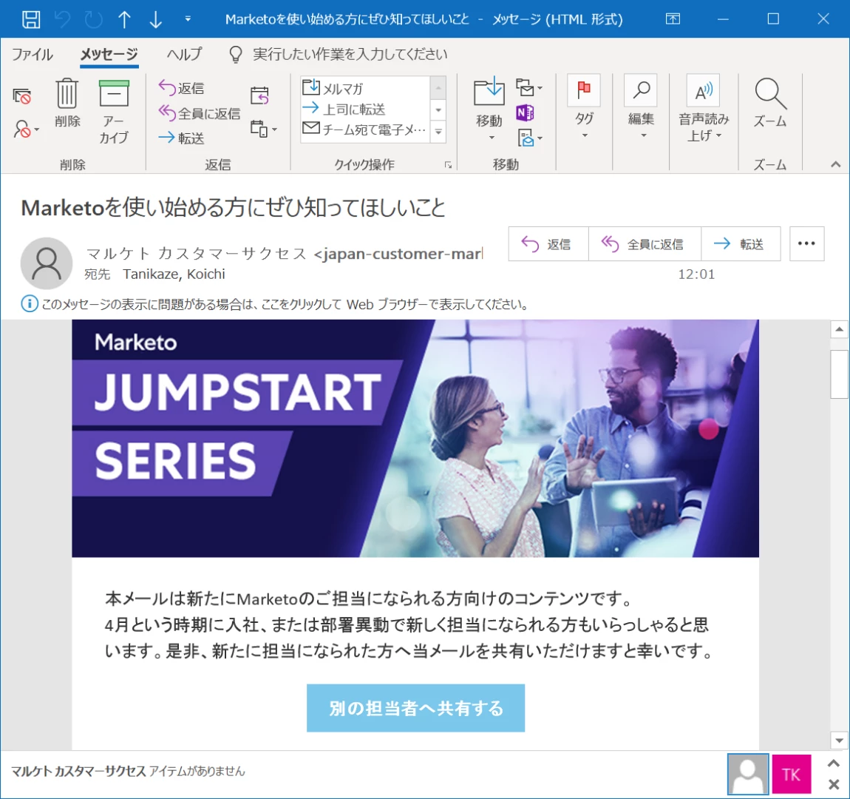
Task: Click the Marketo JUMPSTART SERIES banner image
Action: pyautogui.click(x=415, y=438)
